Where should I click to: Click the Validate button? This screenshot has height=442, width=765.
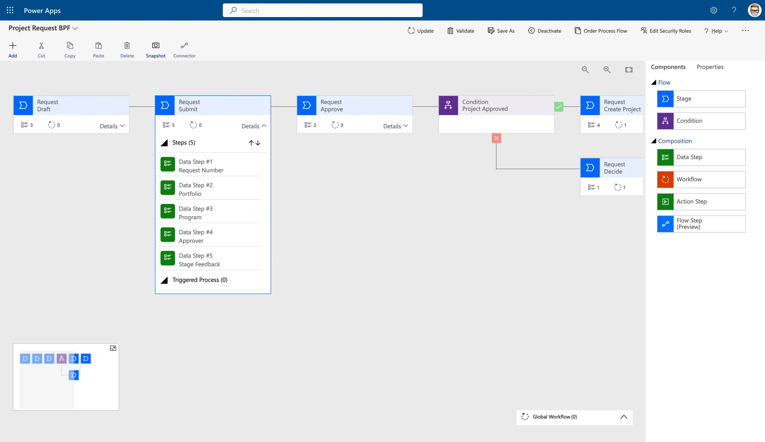click(x=460, y=31)
